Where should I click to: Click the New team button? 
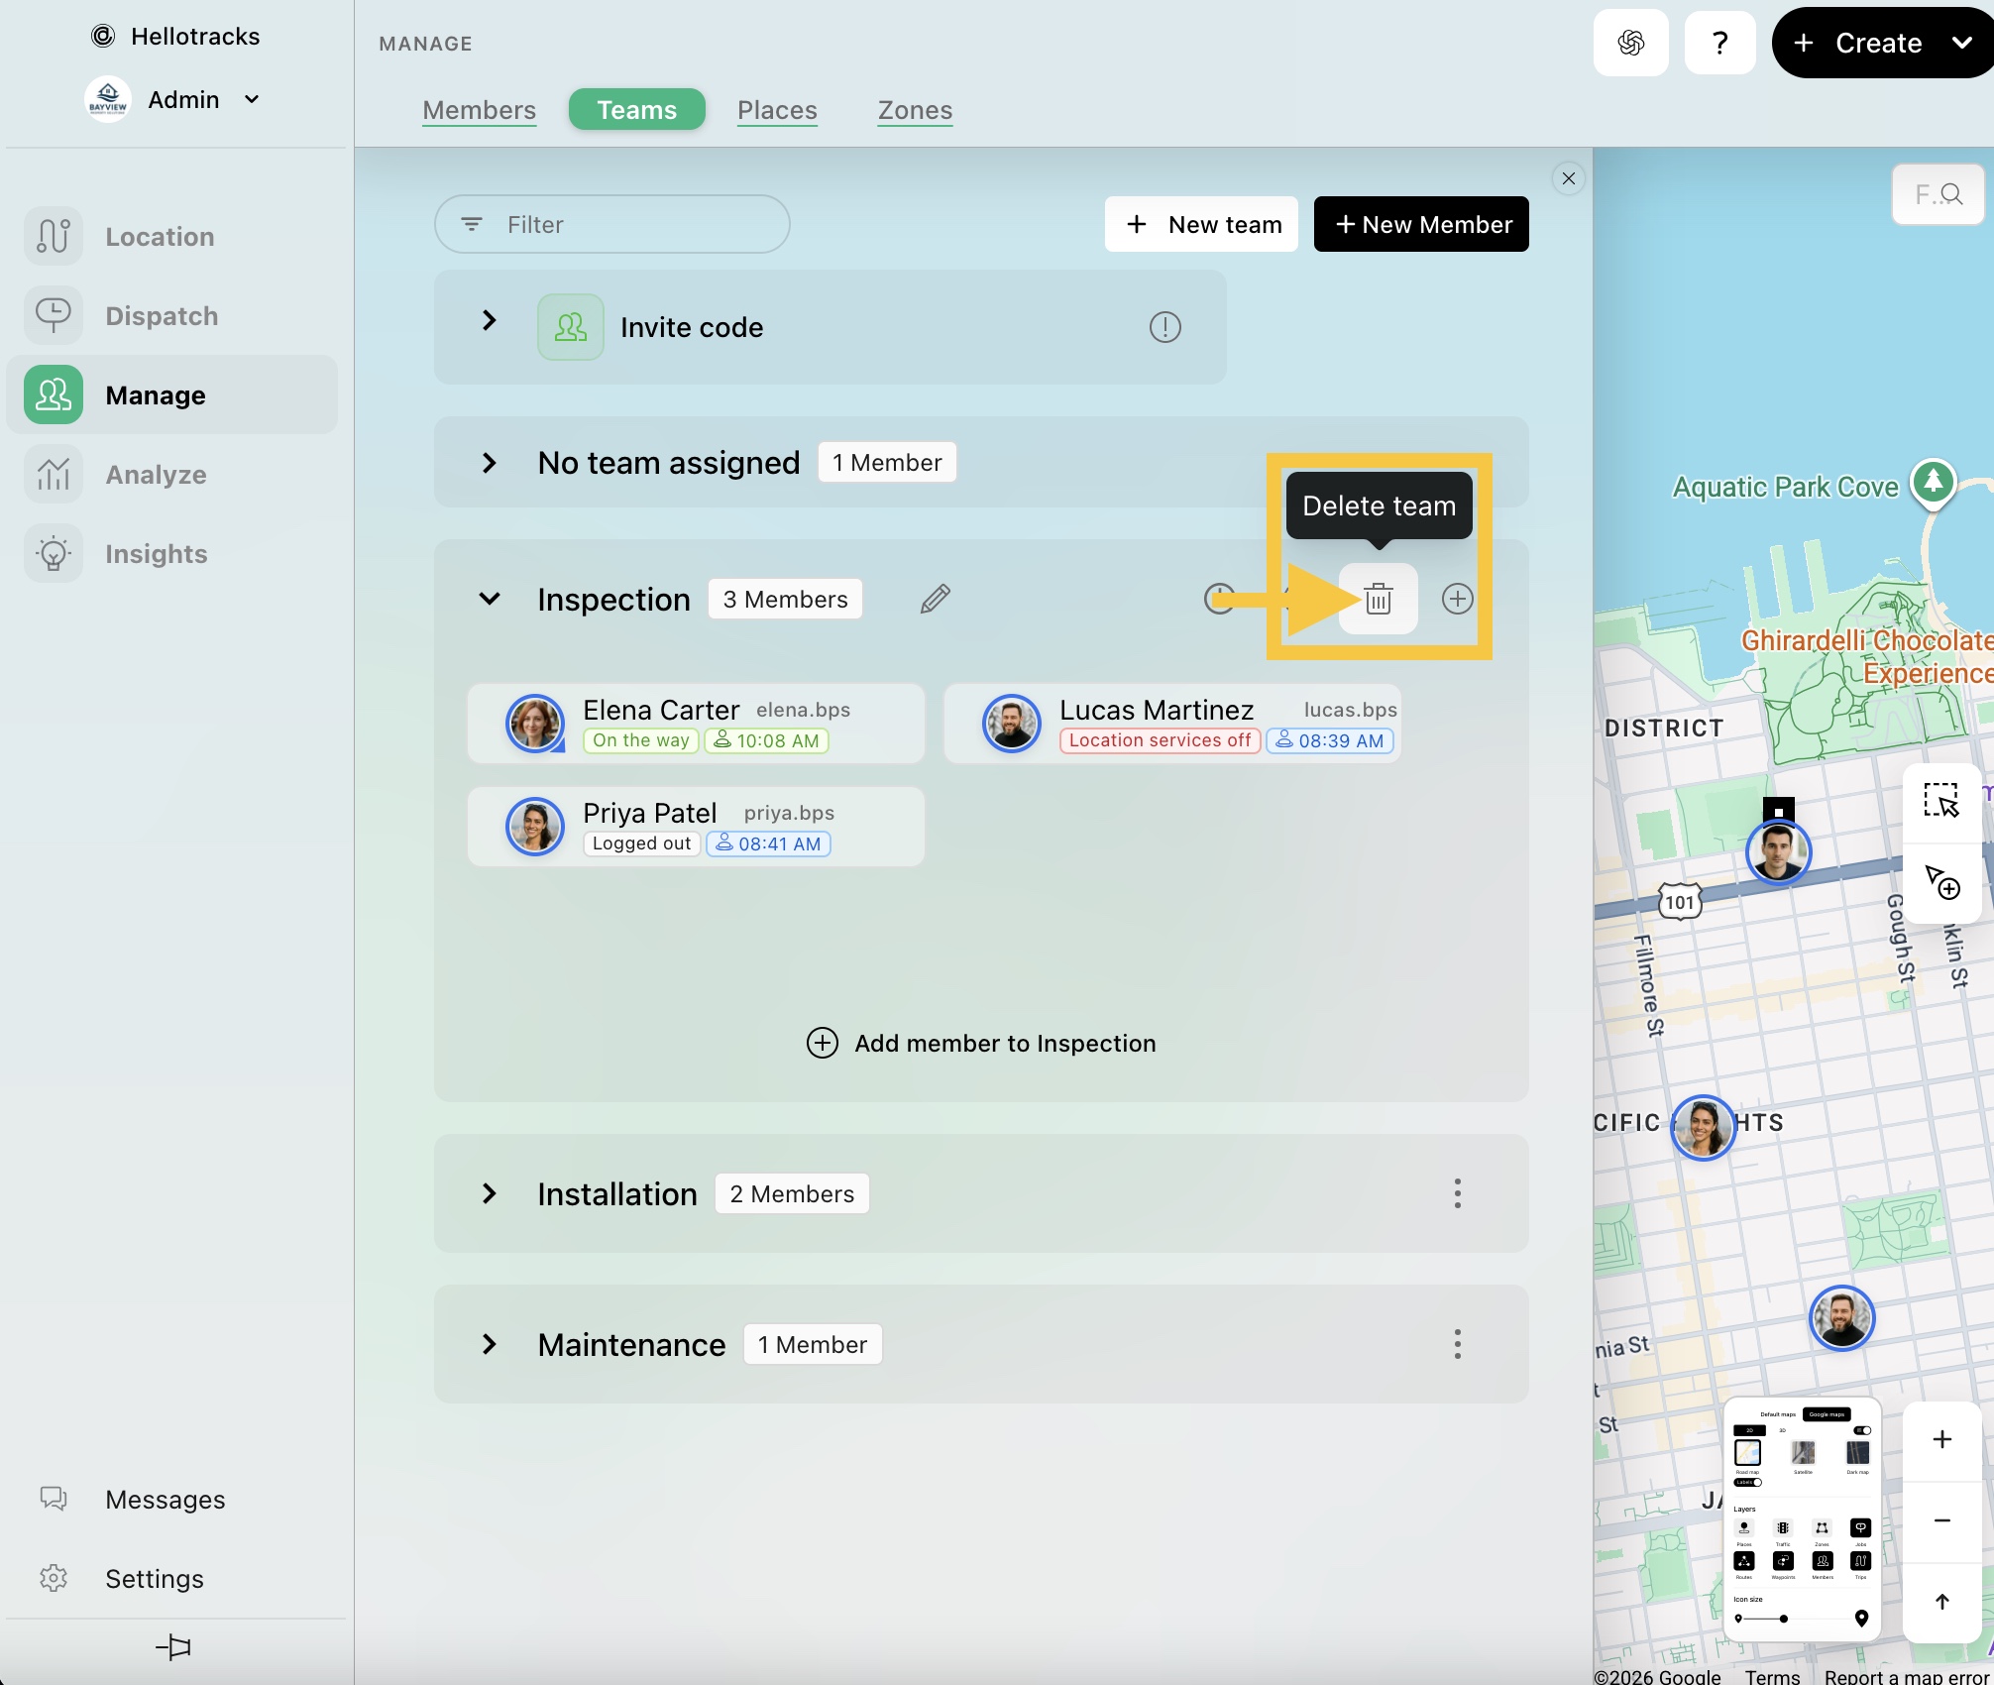point(1201,224)
